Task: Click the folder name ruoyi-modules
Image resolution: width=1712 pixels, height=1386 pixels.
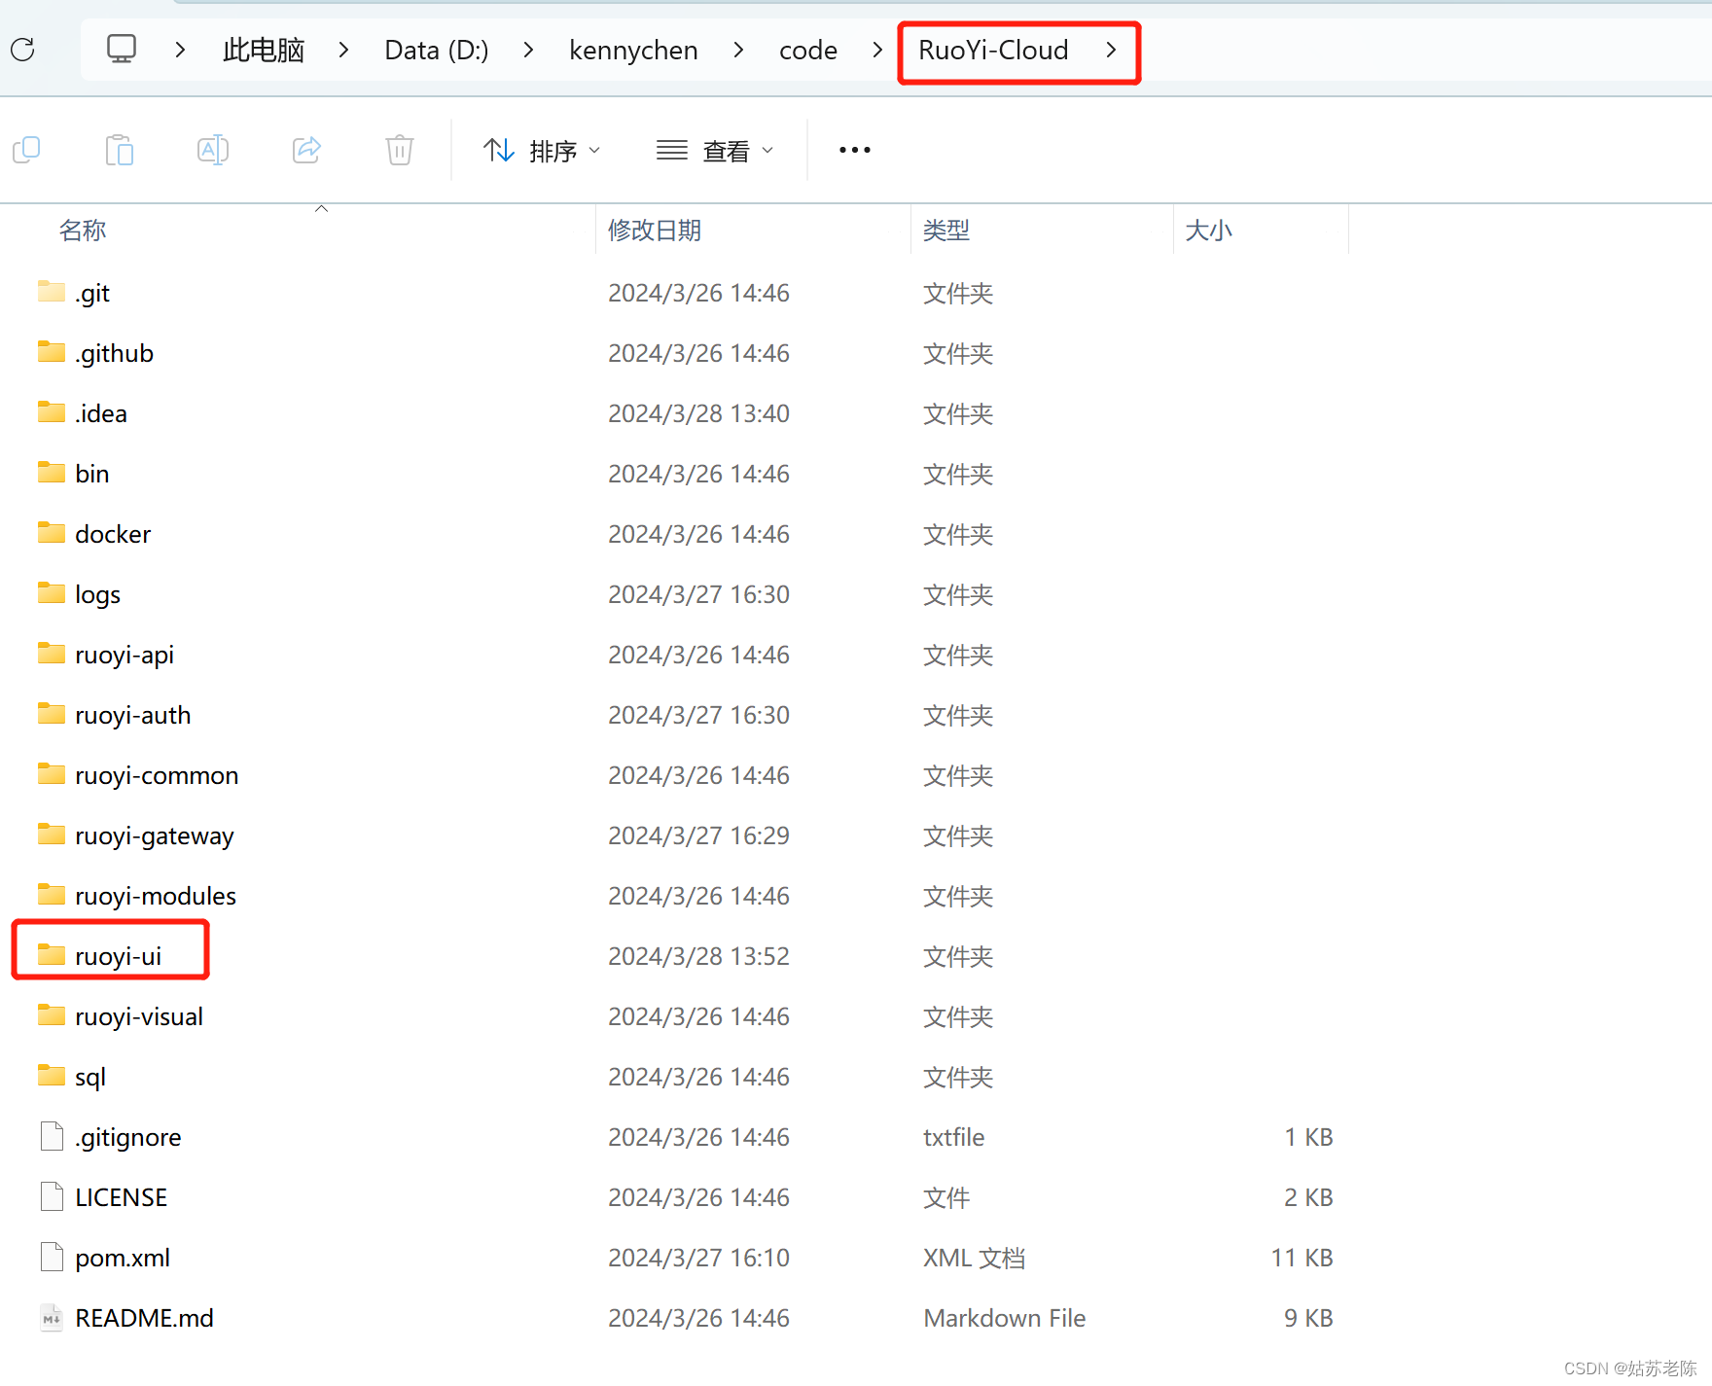Action: click(x=156, y=896)
